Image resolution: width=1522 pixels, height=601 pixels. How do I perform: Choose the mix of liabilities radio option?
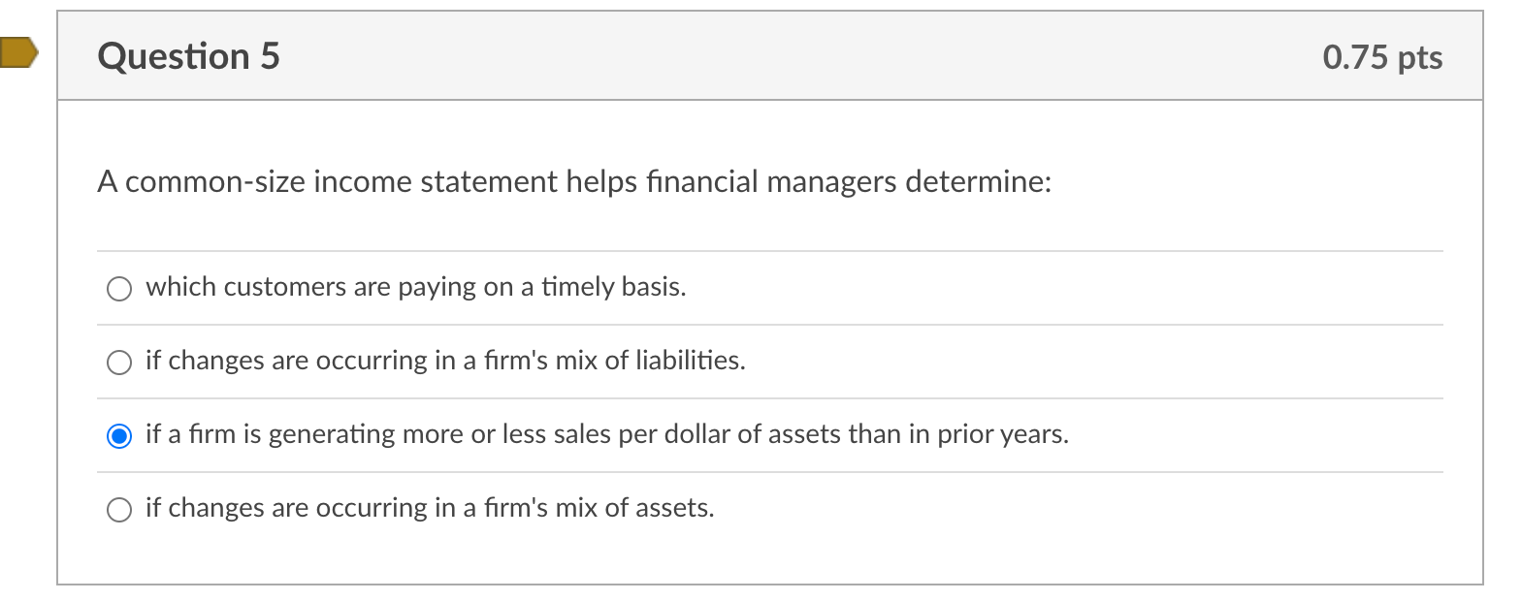pyautogui.click(x=119, y=363)
